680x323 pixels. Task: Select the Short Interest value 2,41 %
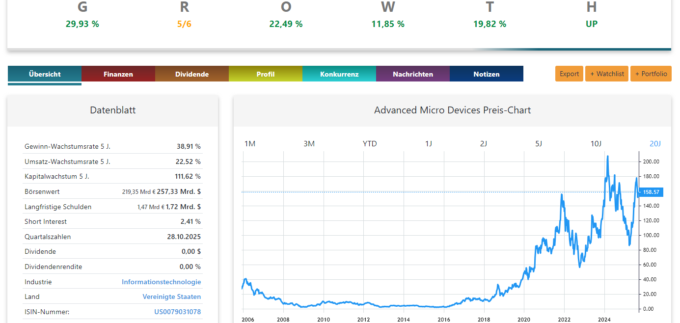pos(190,221)
